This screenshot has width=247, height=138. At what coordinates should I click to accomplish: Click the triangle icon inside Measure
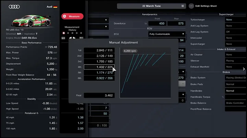[64, 16]
